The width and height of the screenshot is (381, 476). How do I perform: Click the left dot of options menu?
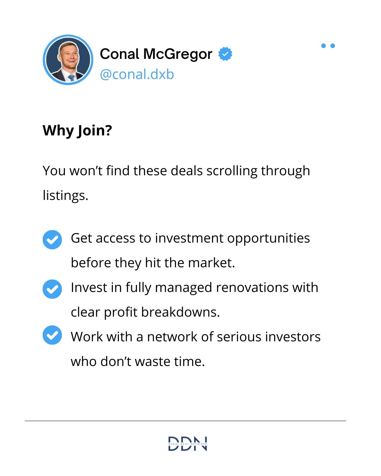point(323,46)
